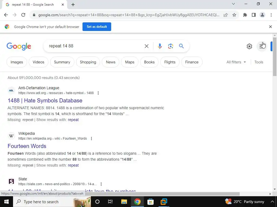Select the Books filter chip

pyautogui.click(x=149, y=62)
